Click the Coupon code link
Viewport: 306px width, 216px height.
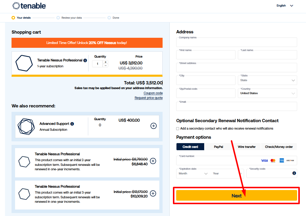153,93
